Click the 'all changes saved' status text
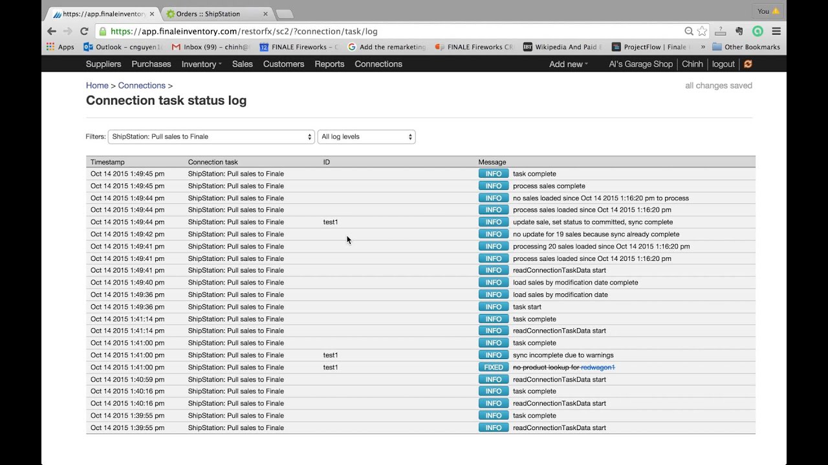Image resolution: width=828 pixels, height=465 pixels. pyautogui.click(x=719, y=85)
